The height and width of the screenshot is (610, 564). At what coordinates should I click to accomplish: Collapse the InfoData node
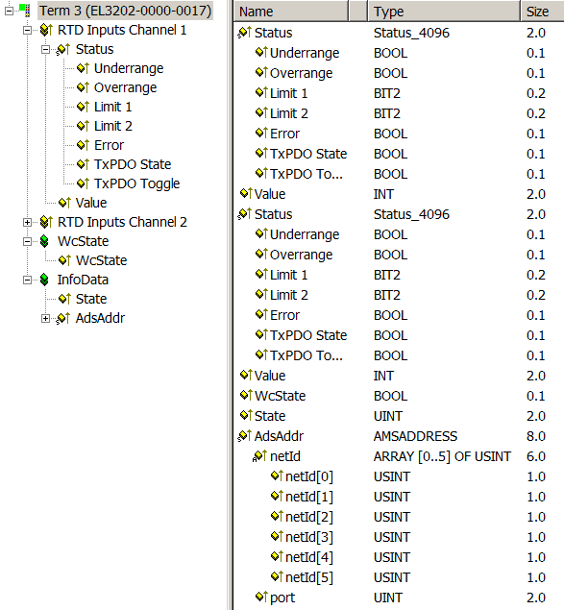tap(27, 281)
